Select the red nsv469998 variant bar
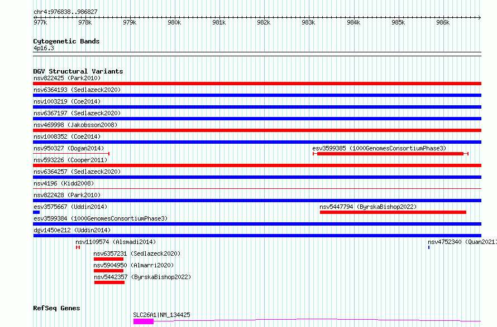The height and width of the screenshot is (327, 497). point(257,130)
